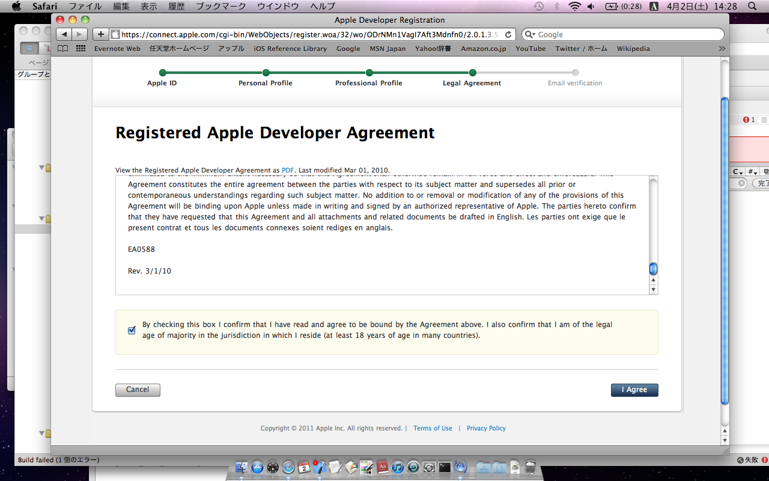
Task: Launch App Store from the Dock
Action: coord(257,467)
